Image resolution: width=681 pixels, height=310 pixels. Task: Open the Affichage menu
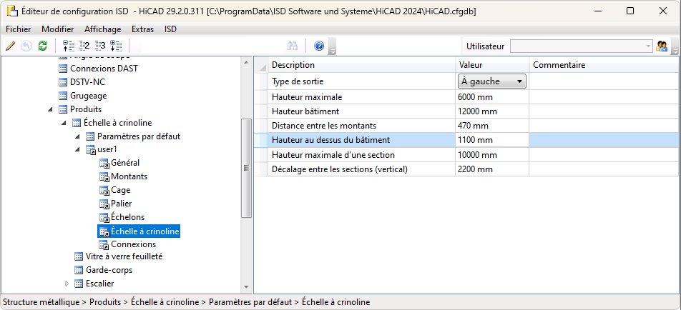point(103,29)
